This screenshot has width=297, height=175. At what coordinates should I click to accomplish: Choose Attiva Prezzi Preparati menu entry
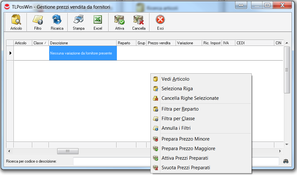click(x=201, y=158)
